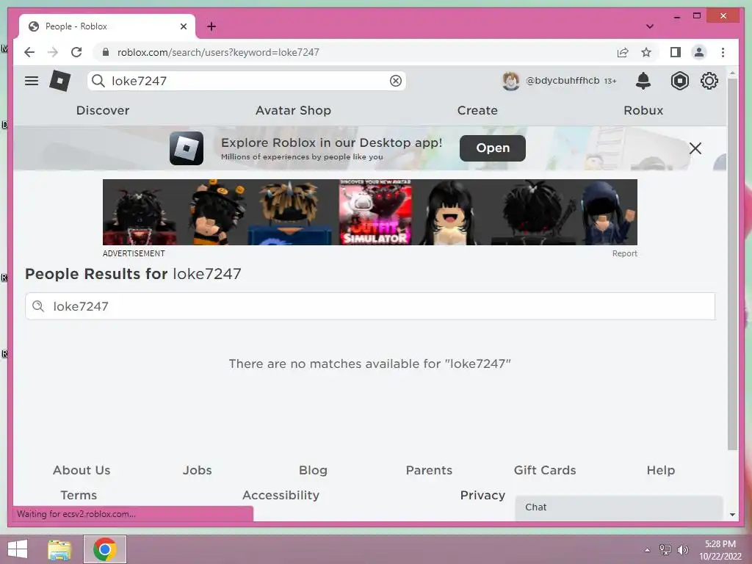The width and height of the screenshot is (752, 564).
Task: Click the Open button for Desktop app
Action: [493, 148]
